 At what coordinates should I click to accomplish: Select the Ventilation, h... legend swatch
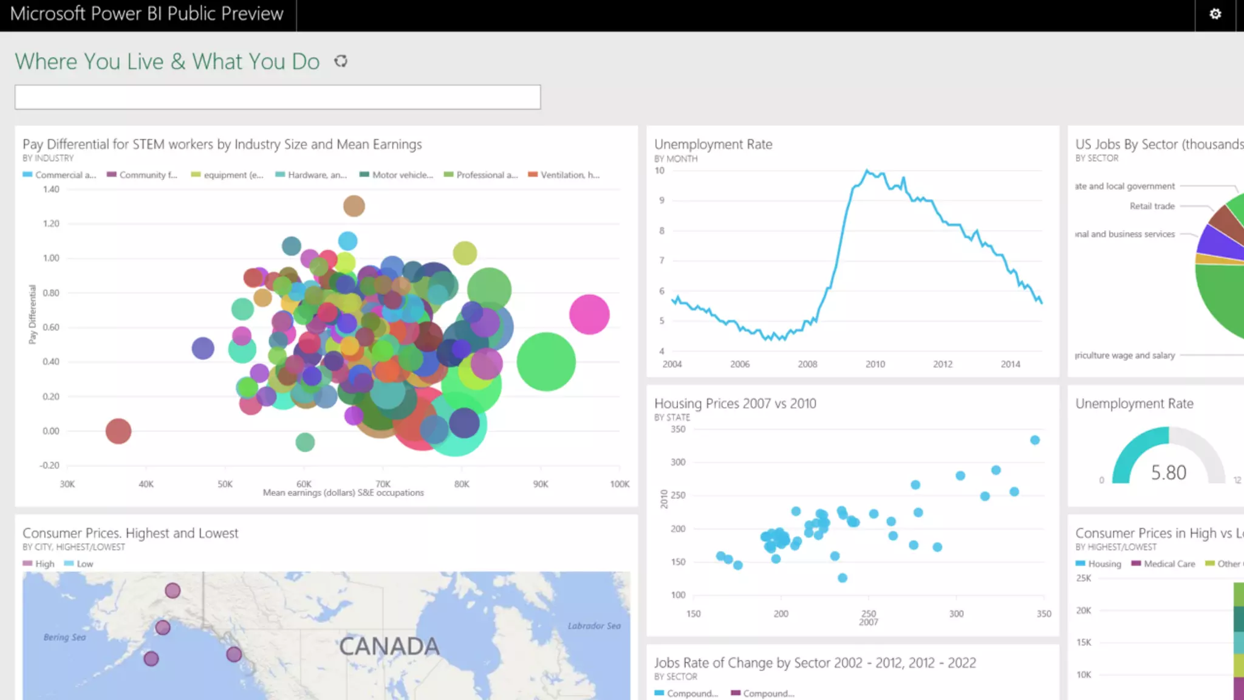coord(533,174)
